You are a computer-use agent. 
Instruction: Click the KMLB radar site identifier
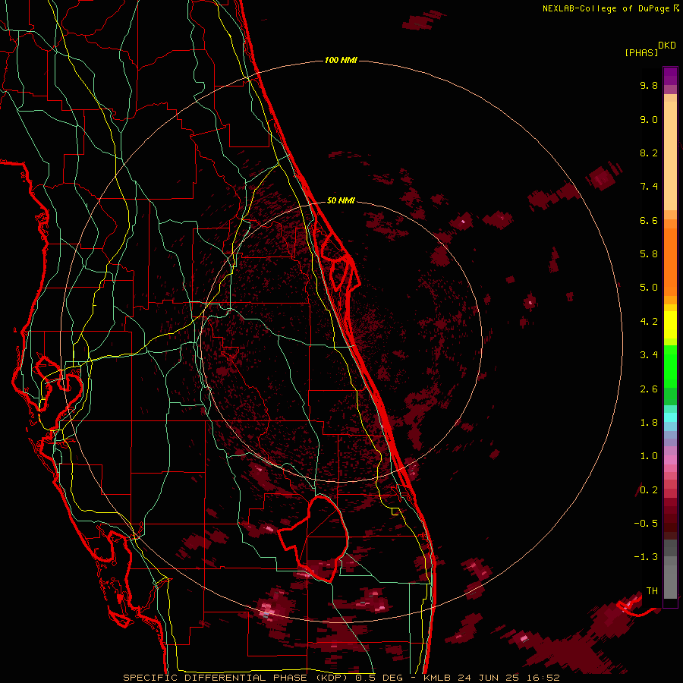437,678
